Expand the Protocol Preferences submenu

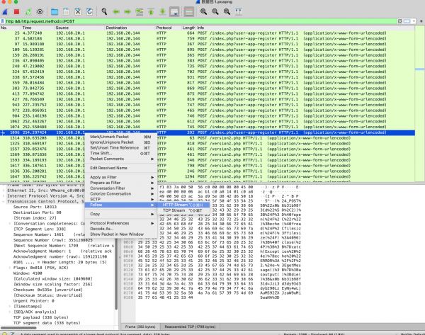121,223
